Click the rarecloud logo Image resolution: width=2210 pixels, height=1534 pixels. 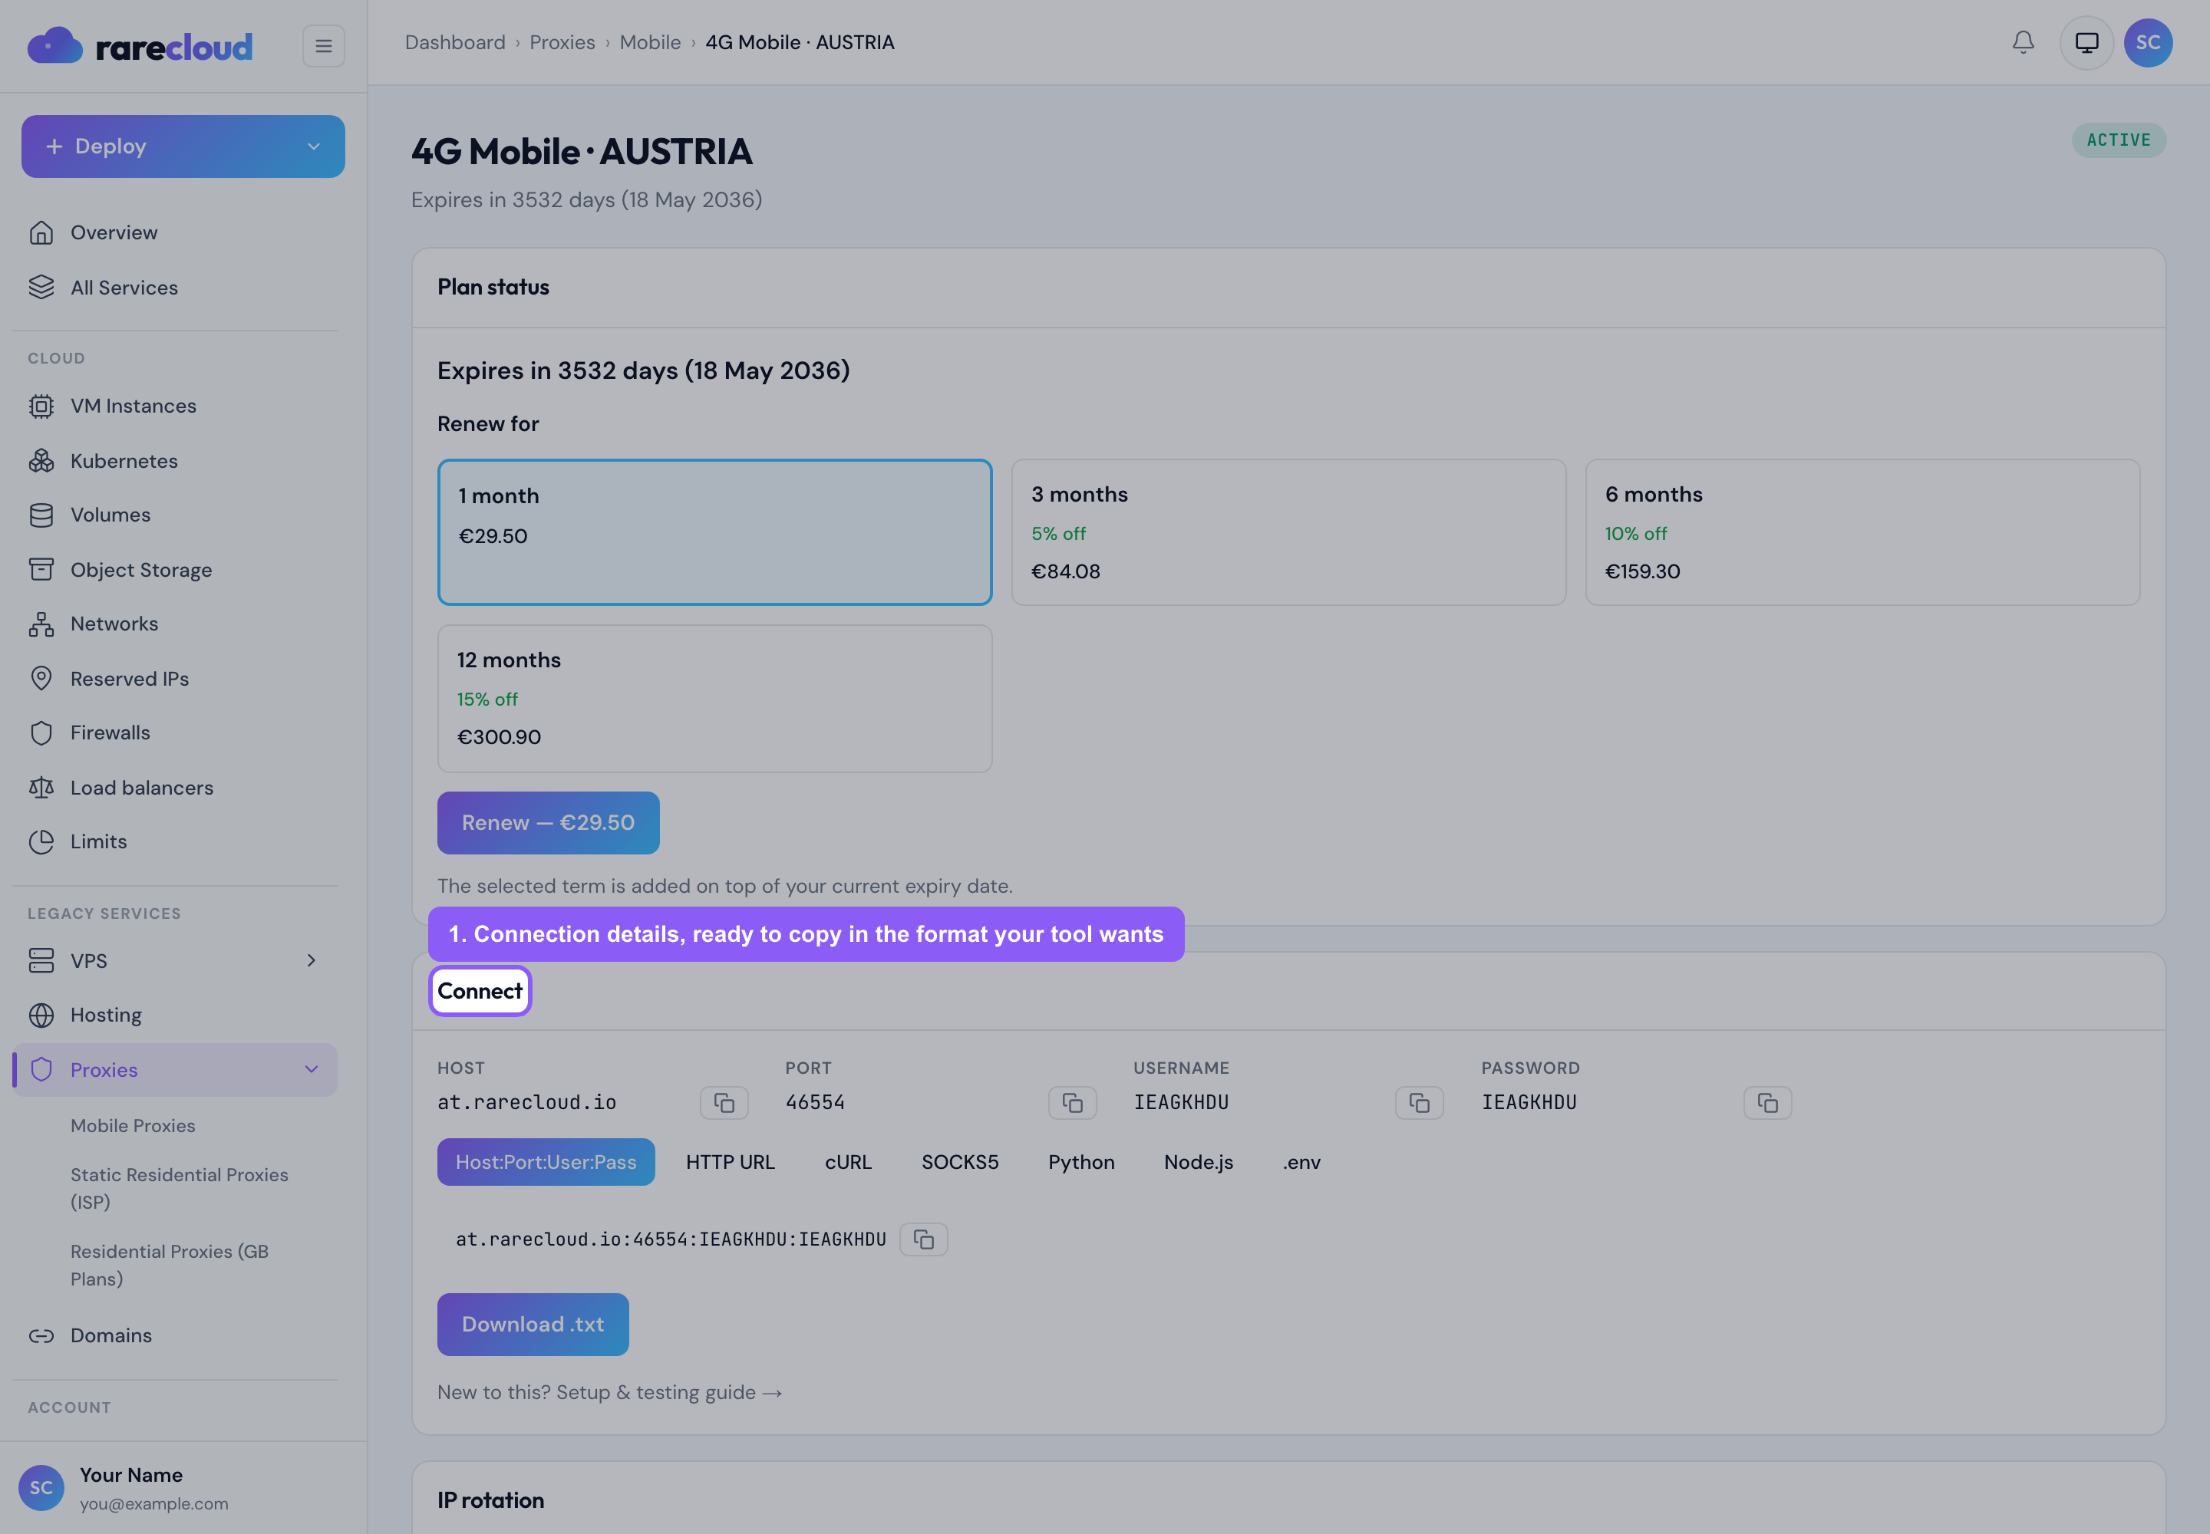click(140, 45)
